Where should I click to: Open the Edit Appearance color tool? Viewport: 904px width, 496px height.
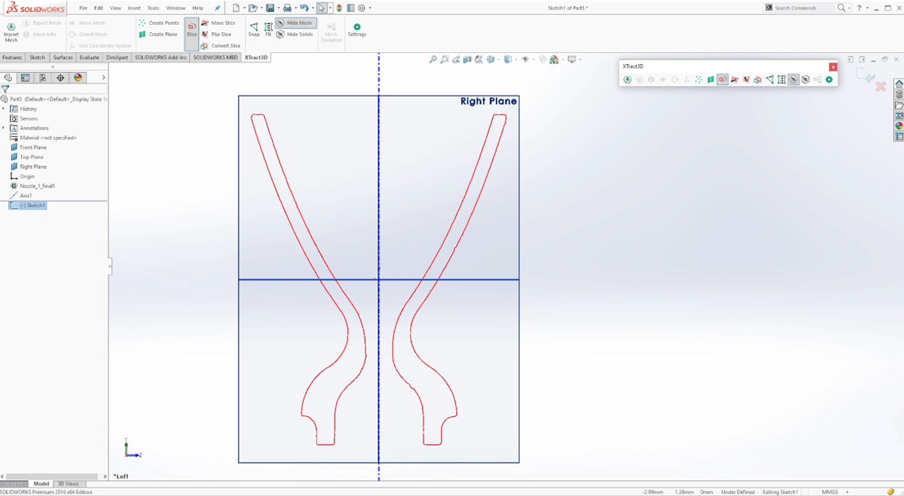[x=552, y=59]
